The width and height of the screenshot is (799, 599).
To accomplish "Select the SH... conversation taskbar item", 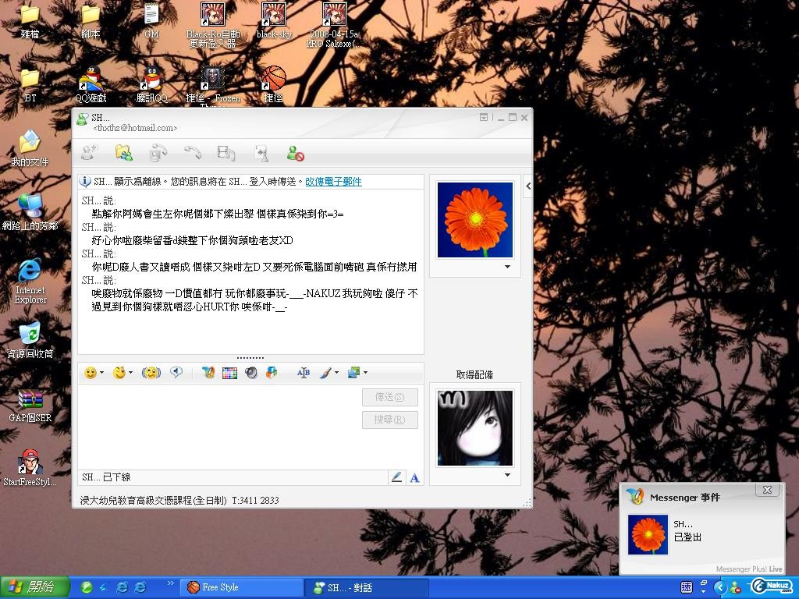I will (366, 587).
